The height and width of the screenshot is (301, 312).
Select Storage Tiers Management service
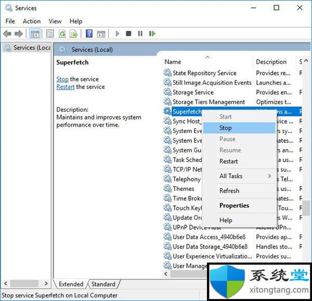pos(232,102)
